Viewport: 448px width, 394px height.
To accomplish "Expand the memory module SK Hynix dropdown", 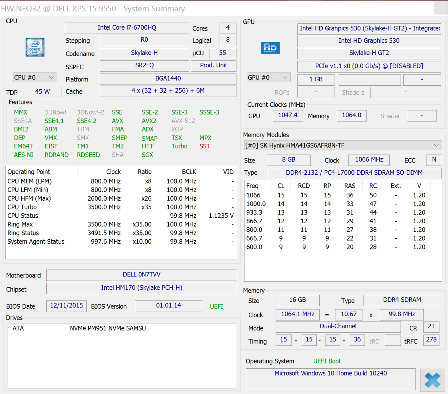I will pos(343,145).
